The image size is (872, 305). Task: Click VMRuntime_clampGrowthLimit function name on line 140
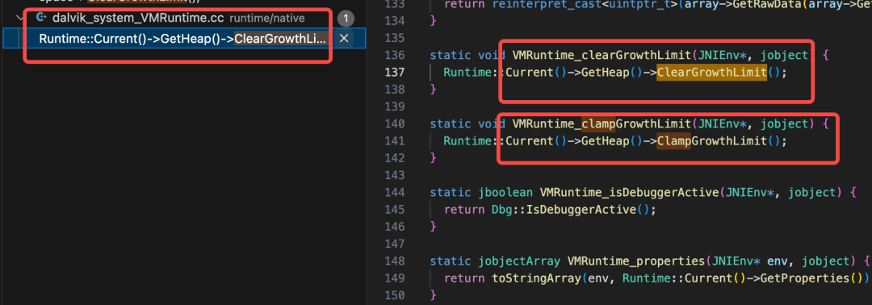pyautogui.click(x=602, y=123)
